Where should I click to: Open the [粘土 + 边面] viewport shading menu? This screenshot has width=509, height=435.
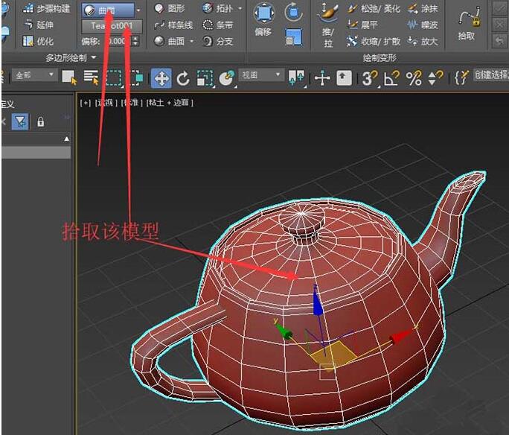click(x=170, y=103)
